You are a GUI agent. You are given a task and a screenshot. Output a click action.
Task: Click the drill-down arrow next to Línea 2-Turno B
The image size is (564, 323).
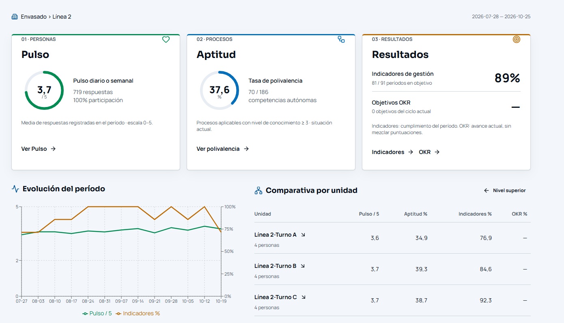pyautogui.click(x=302, y=266)
